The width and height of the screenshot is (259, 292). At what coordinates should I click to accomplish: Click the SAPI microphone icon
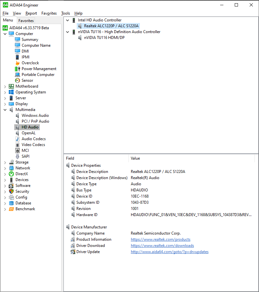point(17,156)
